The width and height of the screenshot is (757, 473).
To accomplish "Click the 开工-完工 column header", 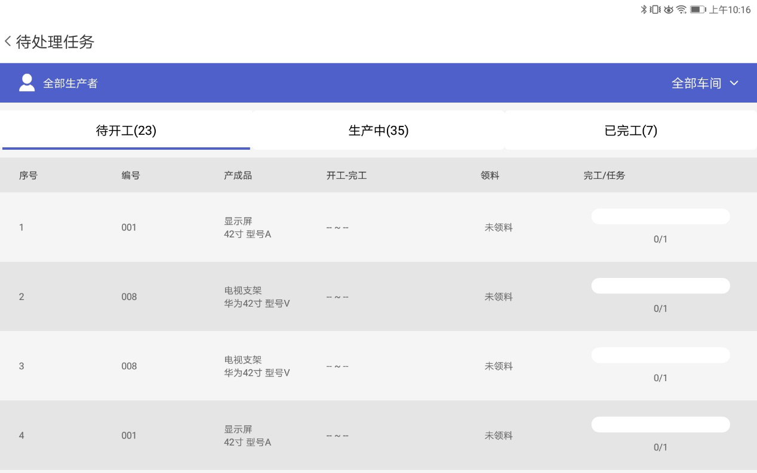I will point(346,175).
